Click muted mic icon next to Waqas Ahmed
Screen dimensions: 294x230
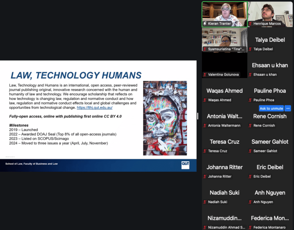205,100
